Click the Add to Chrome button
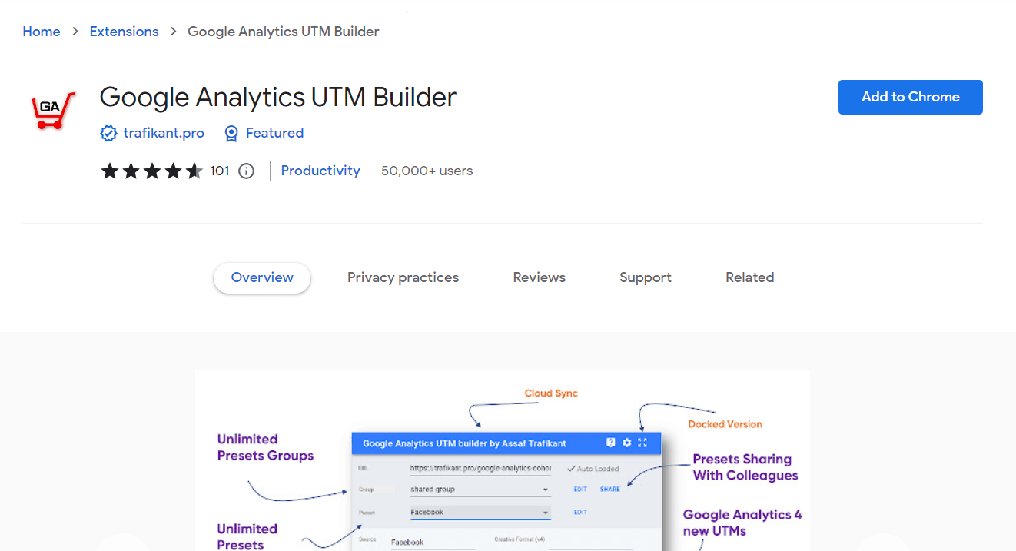1016x551 pixels. (910, 97)
